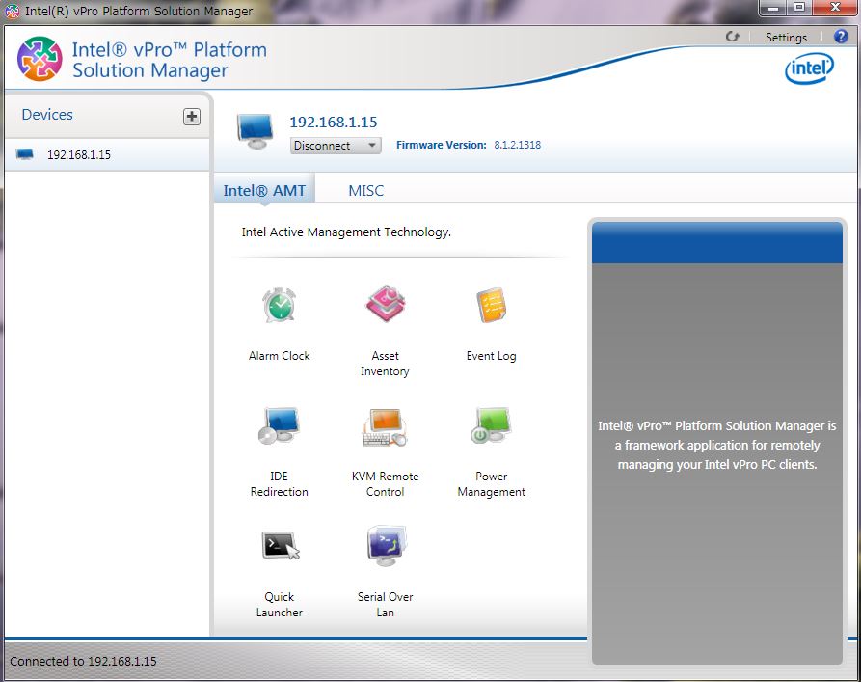Open the Settings link

pyautogui.click(x=786, y=38)
